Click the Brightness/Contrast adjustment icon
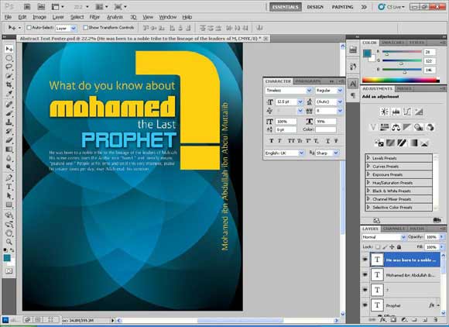The width and height of the screenshot is (449, 327). [384, 112]
